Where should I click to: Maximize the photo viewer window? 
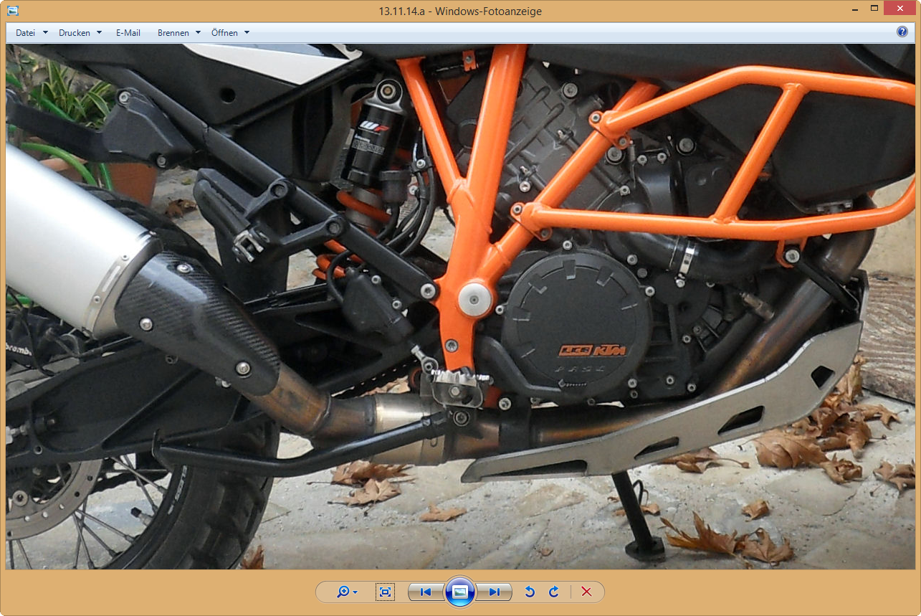point(874,9)
